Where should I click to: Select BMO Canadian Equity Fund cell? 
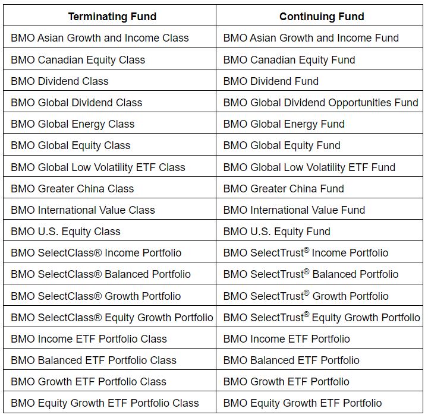[x=289, y=60]
